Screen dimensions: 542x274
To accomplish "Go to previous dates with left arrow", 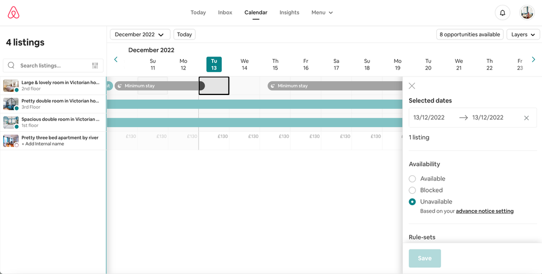I will (x=116, y=60).
